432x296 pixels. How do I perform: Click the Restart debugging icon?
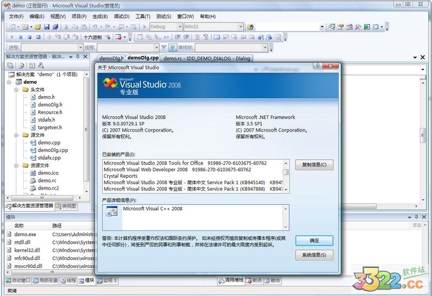[38, 37]
